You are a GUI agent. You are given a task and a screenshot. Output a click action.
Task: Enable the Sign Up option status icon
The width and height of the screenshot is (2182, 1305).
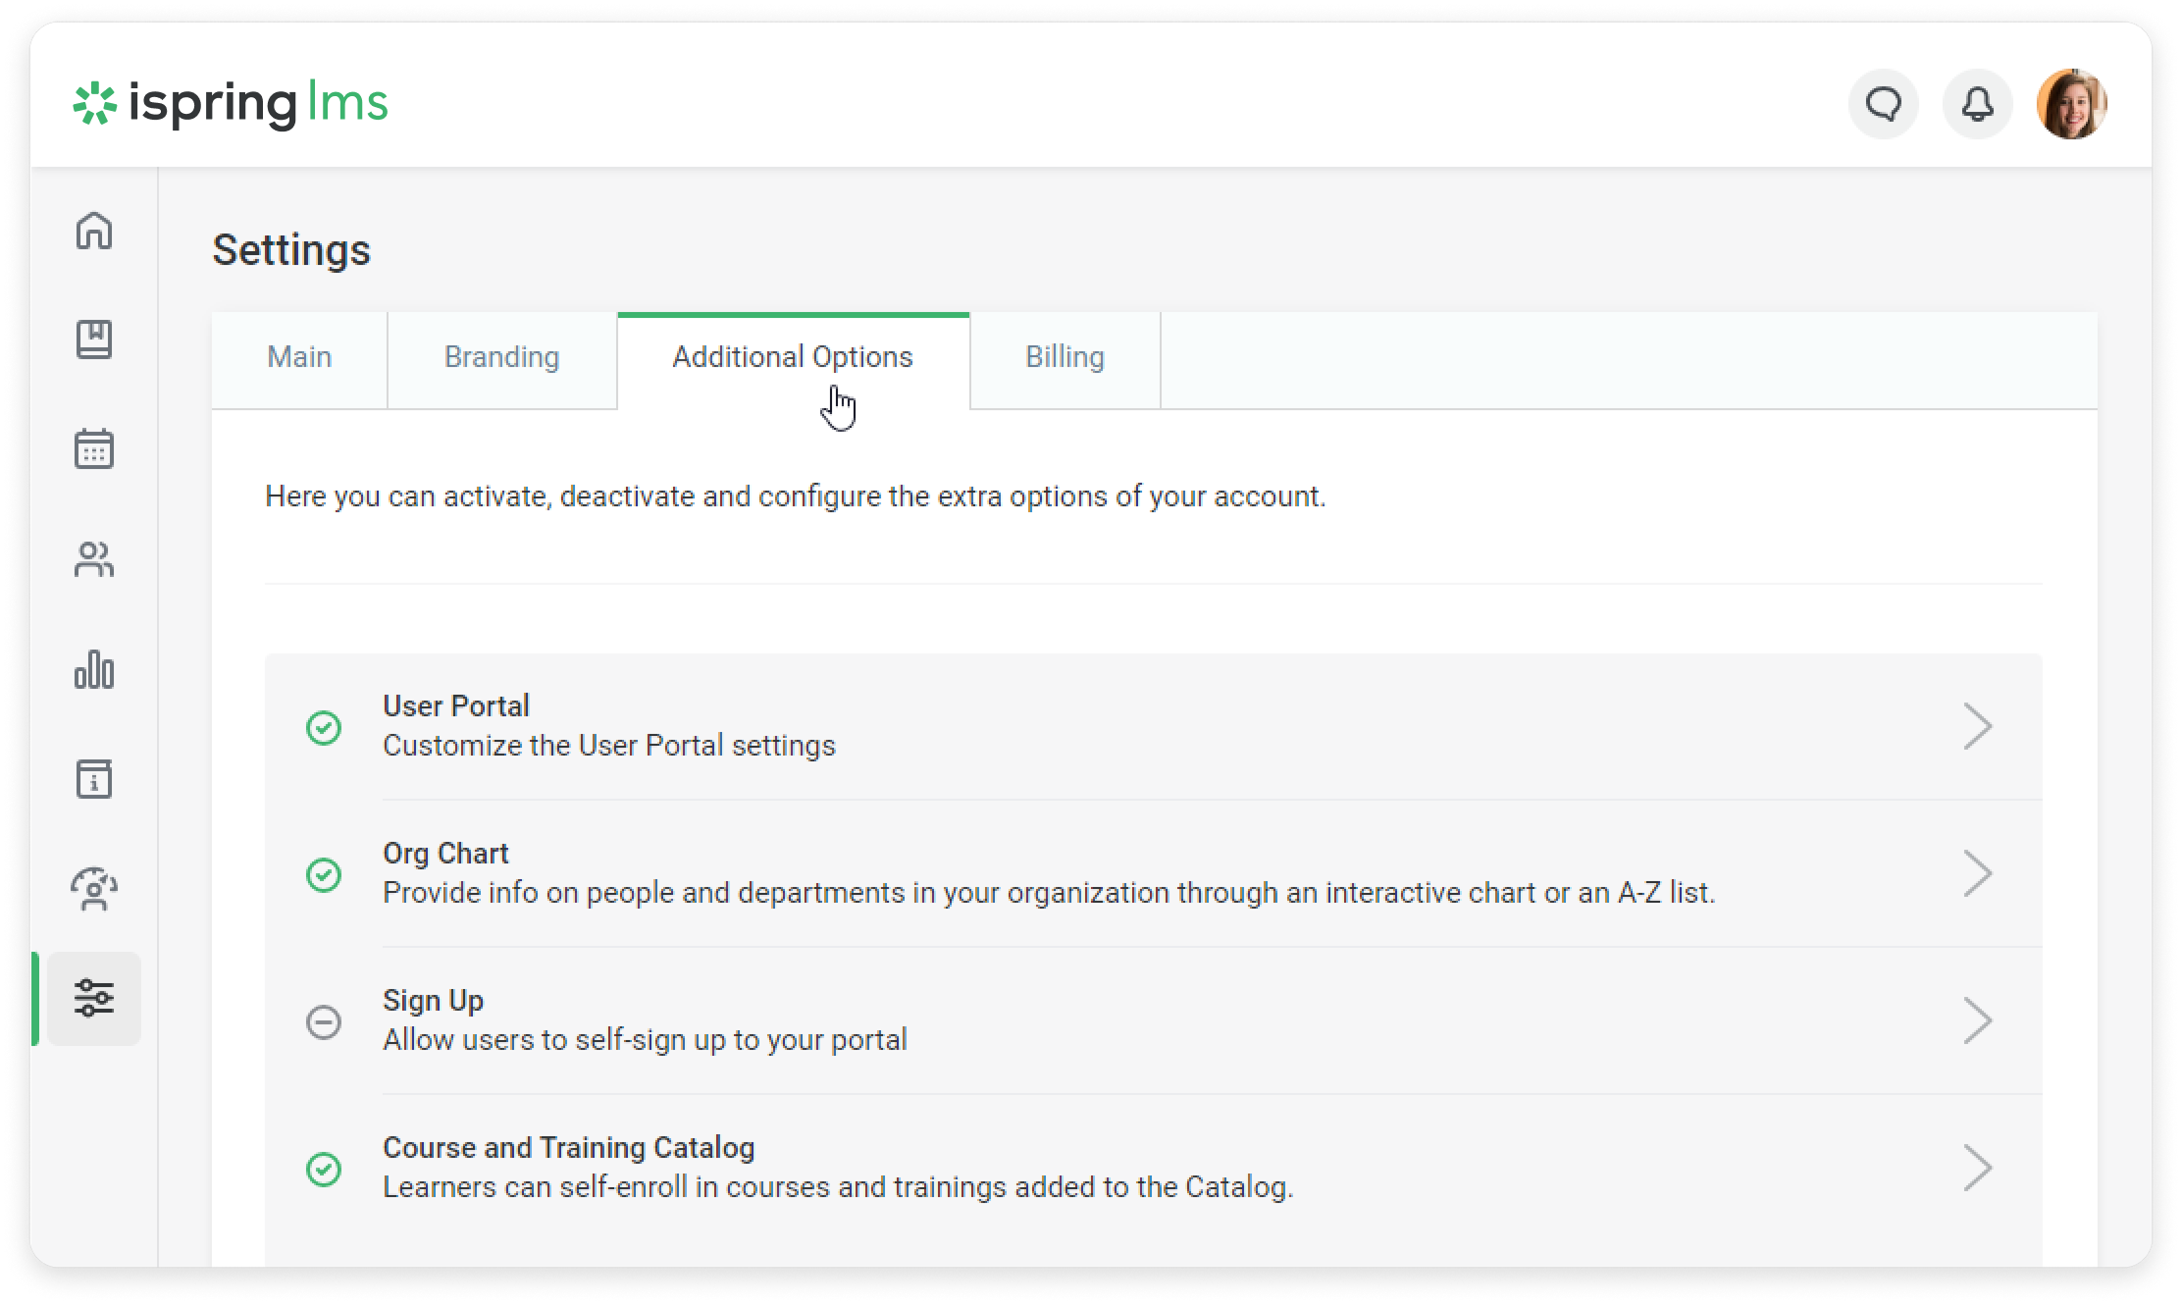pyautogui.click(x=324, y=1022)
